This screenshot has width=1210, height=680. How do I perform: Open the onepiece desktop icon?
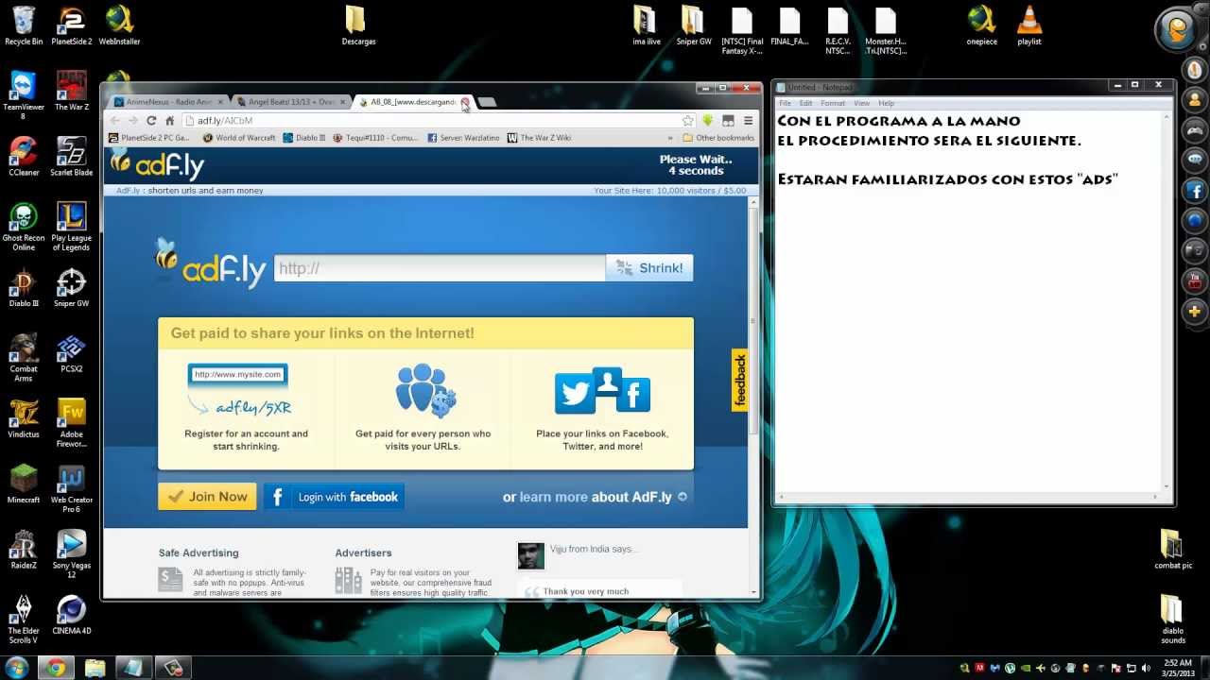click(981, 25)
